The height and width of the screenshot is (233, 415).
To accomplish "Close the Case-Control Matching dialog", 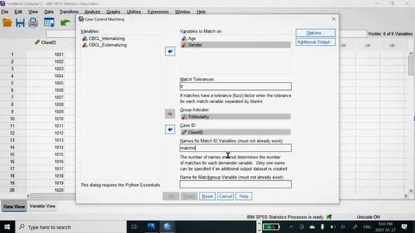I will (333, 19).
